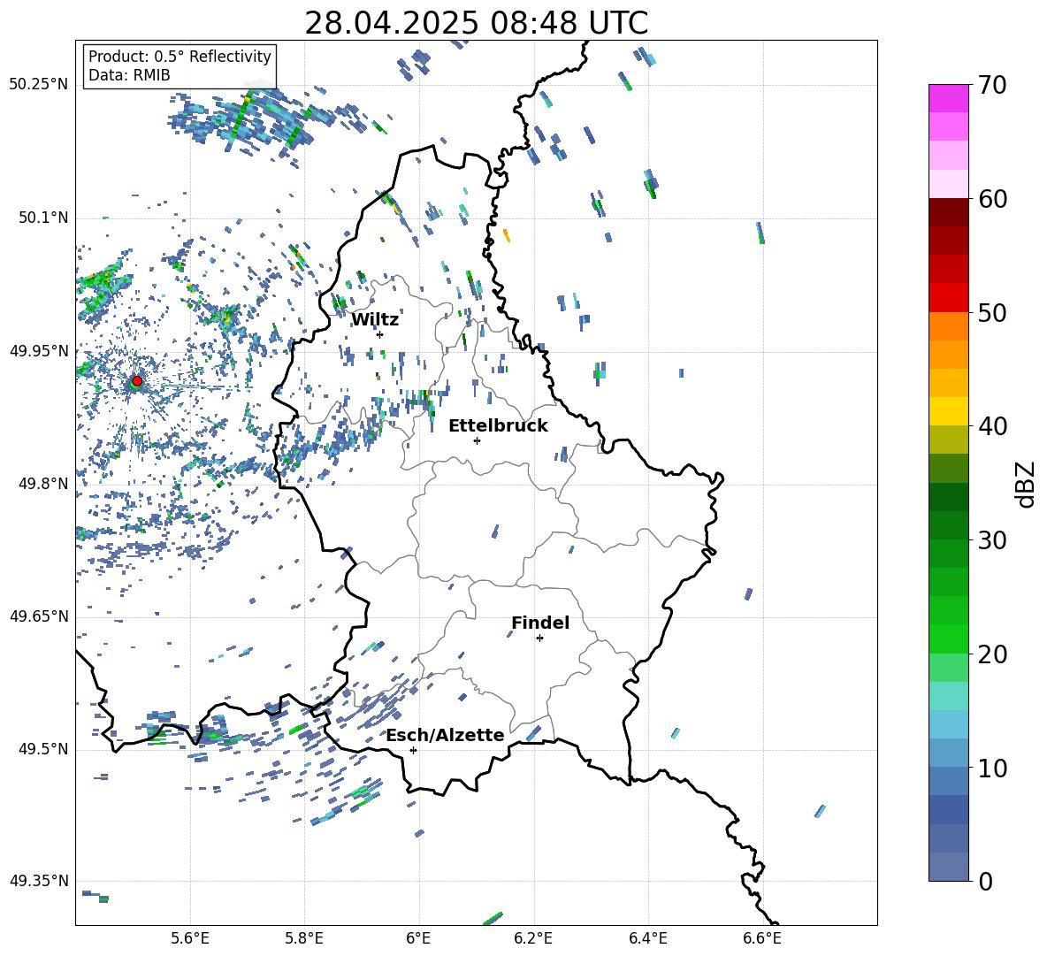Viewport: 1047px width, 956px height.
Task: Click the 50.25°N latitude tick label
Action: pyautogui.click(x=39, y=85)
